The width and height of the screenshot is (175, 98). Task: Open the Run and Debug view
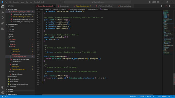pos(3,23)
